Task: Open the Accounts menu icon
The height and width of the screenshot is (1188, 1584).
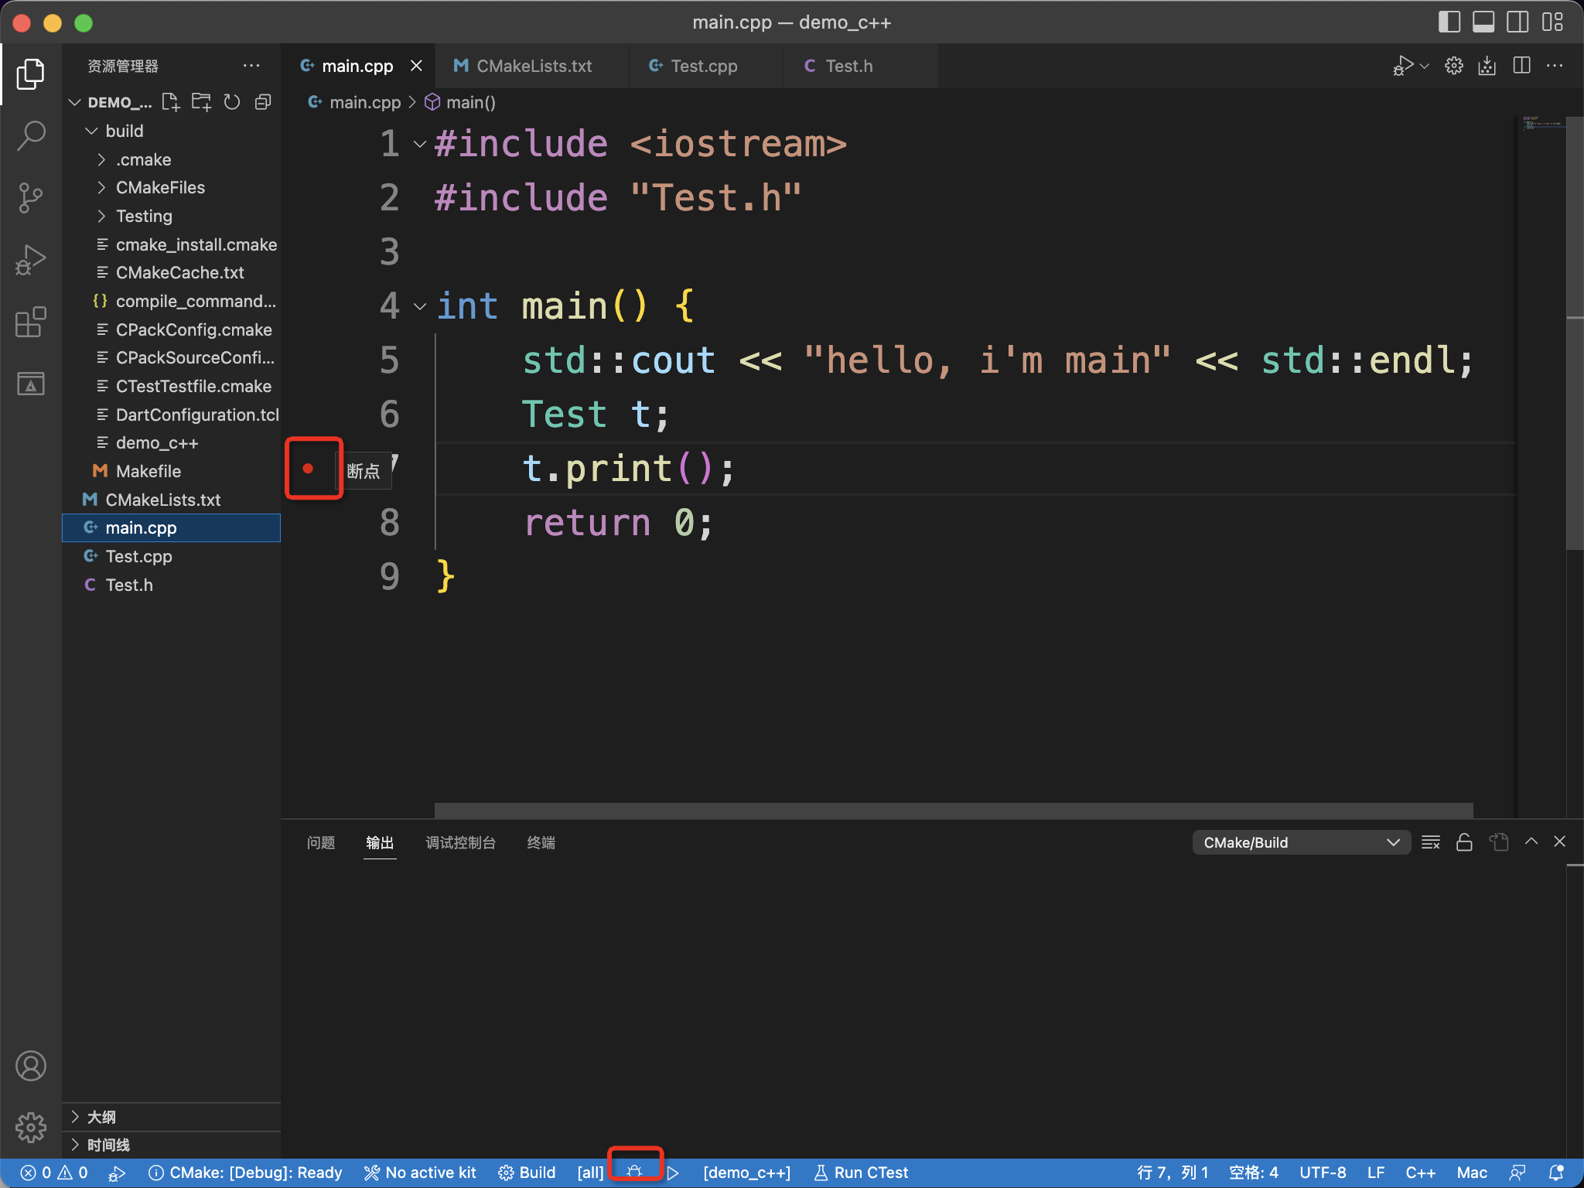Action: click(x=31, y=1066)
